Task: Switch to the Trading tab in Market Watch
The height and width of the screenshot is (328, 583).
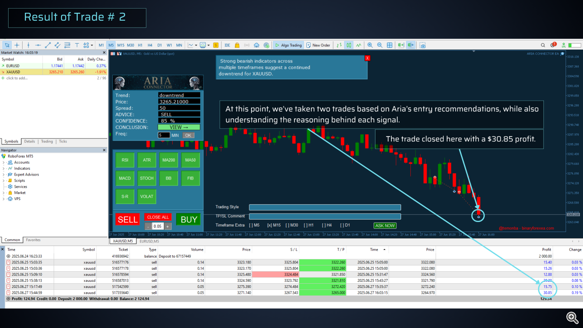Action: tap(47, 141)
